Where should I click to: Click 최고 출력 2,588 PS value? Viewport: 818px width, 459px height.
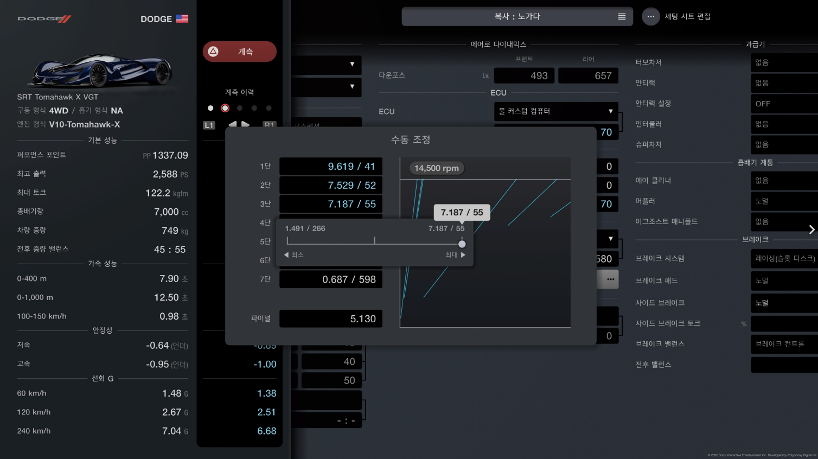[170, 174]
